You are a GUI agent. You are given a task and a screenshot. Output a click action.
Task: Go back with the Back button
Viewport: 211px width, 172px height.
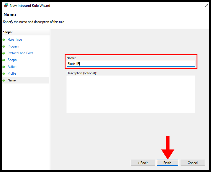click(x=143, y=163)
